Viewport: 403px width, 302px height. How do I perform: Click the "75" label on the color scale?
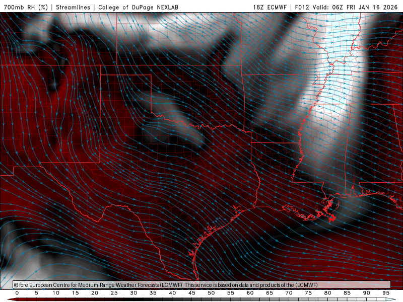[x=308, y=293]
